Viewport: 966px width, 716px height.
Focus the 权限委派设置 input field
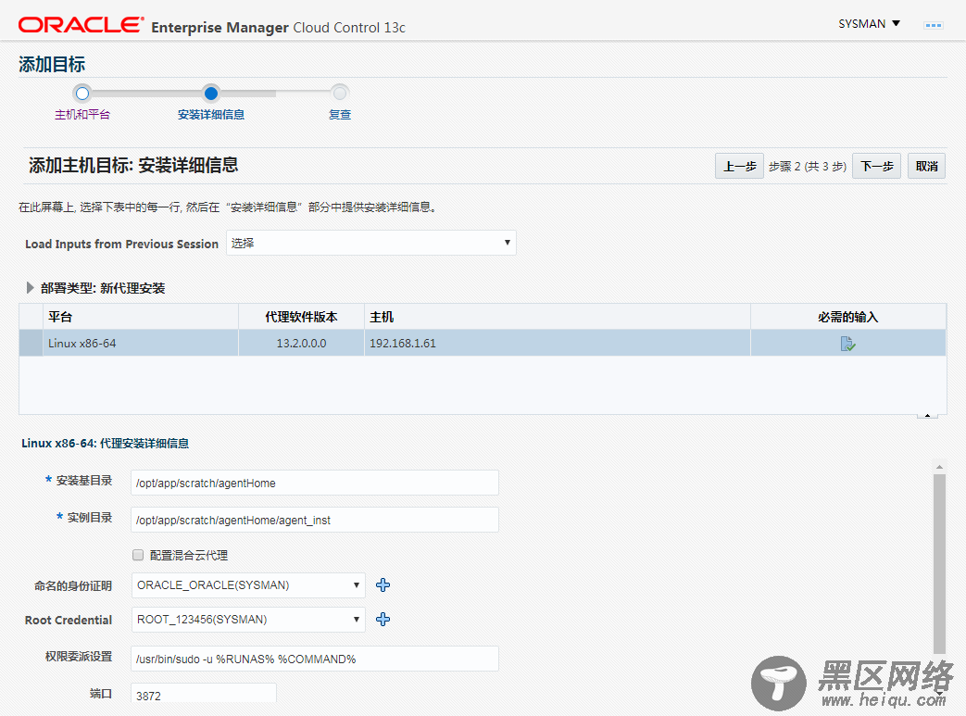pyautogui.click(x=315, y=659)
